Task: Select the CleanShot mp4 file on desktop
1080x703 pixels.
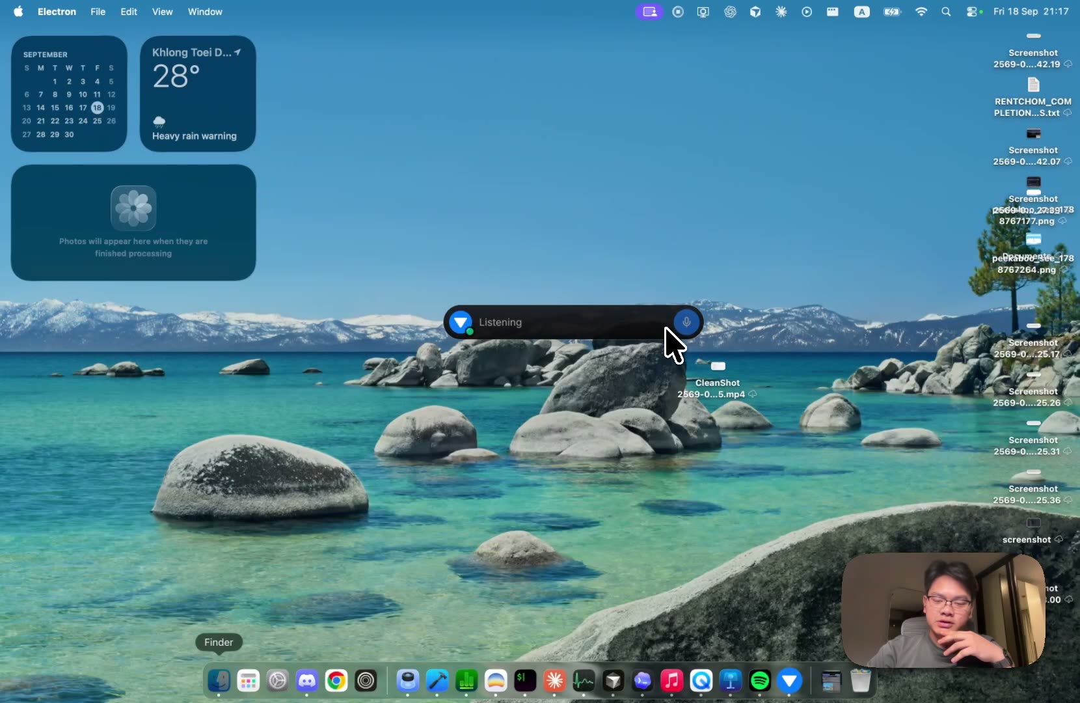Action: (x=718, y=381)
